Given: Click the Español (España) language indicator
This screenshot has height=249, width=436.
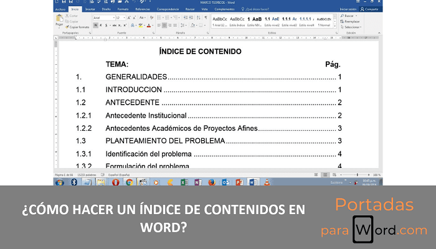Looking at the screenshot, I should [119, 175].
